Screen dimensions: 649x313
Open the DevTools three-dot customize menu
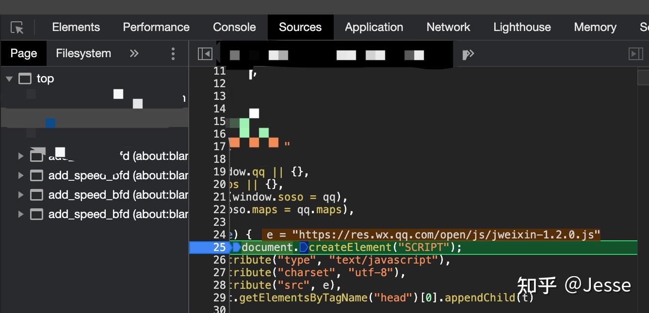[173, 53]
